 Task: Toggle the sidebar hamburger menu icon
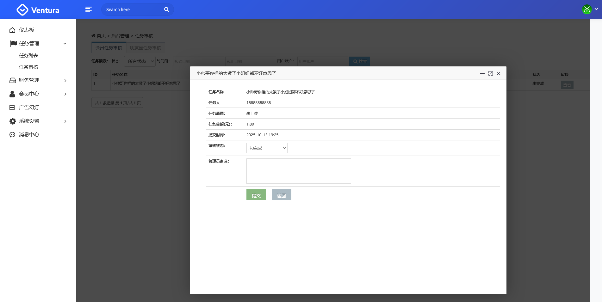click(x=89, y=9)
